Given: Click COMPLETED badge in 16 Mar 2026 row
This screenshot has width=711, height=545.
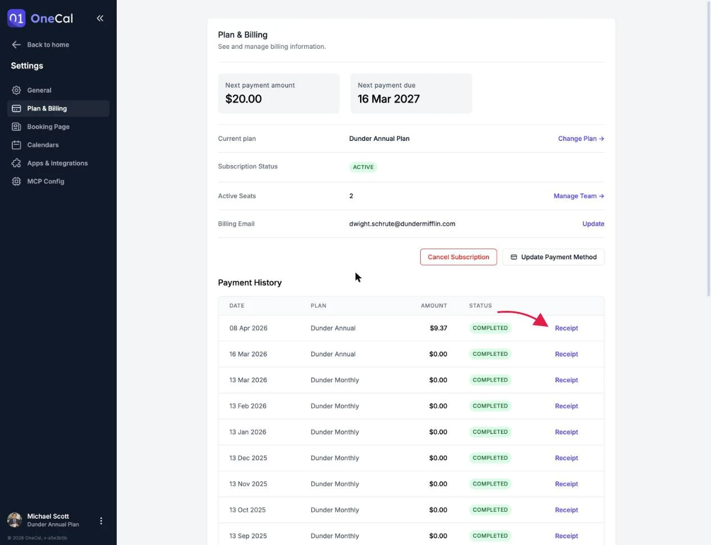Looking at the screenshot, I should 490,354.
